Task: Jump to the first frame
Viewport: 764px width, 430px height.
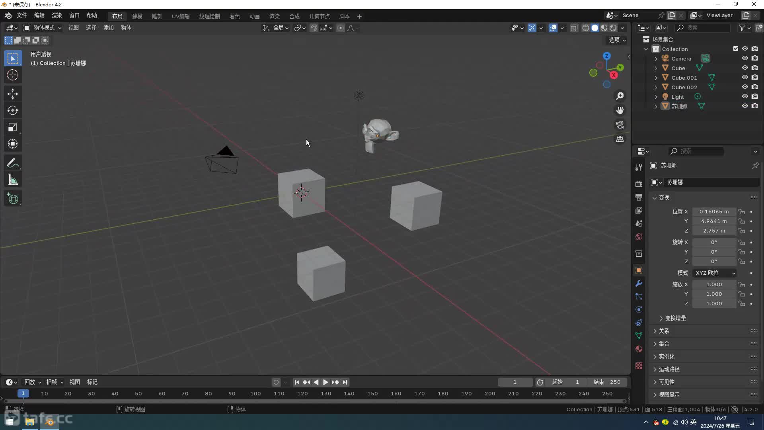Action: click(x=297, y=382)
